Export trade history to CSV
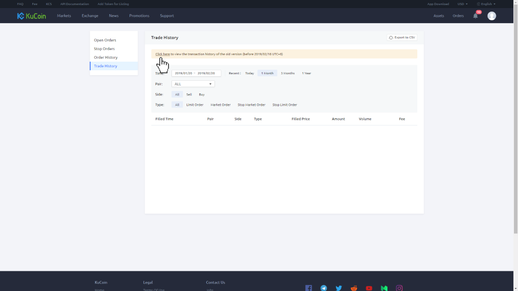The width and height of the screenshot is (518, 291). click(x=402, y=37)
